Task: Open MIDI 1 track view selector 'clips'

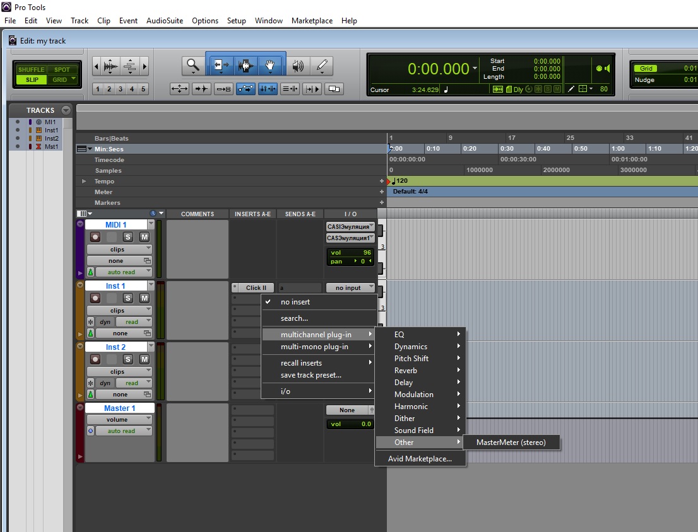Action: (x=119, y=250)
